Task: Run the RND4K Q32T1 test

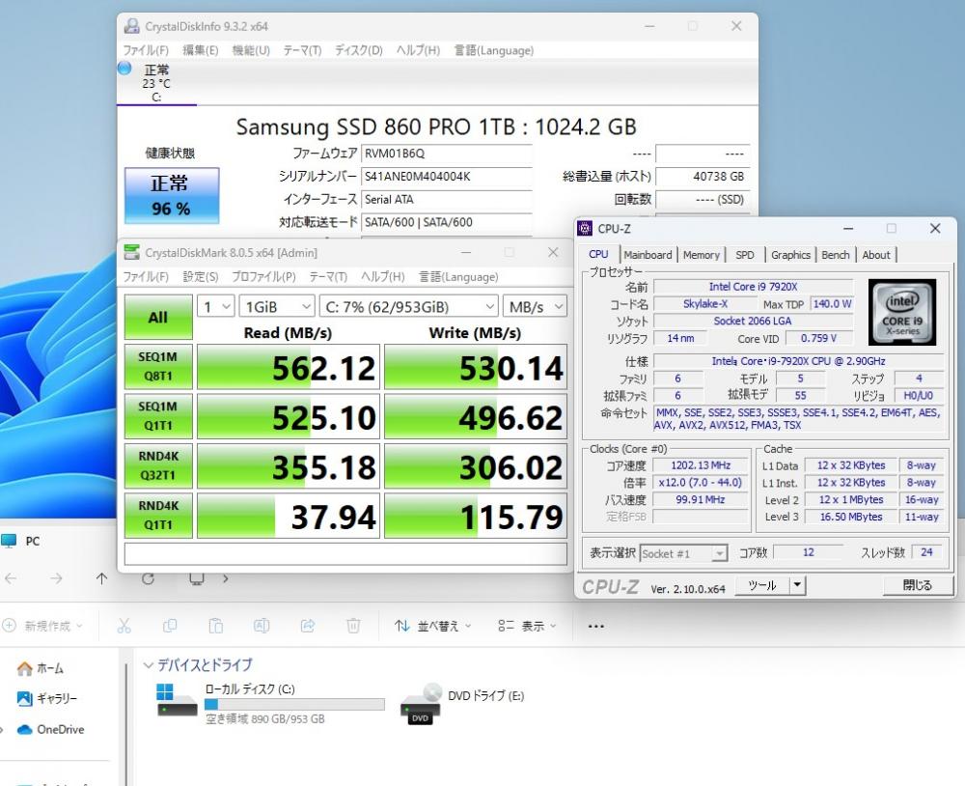Action: [158, 465]
